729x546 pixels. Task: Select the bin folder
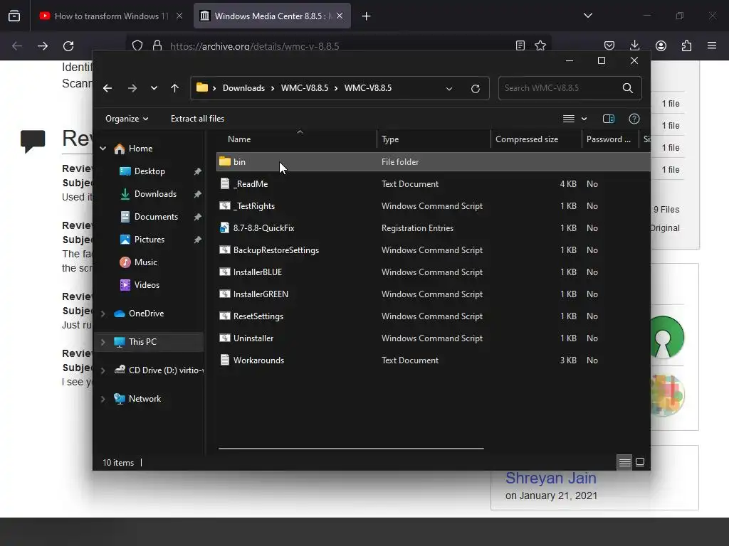click(434, 161)
